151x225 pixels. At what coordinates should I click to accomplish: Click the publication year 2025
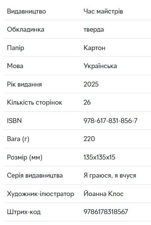click(x=91, y=84)
